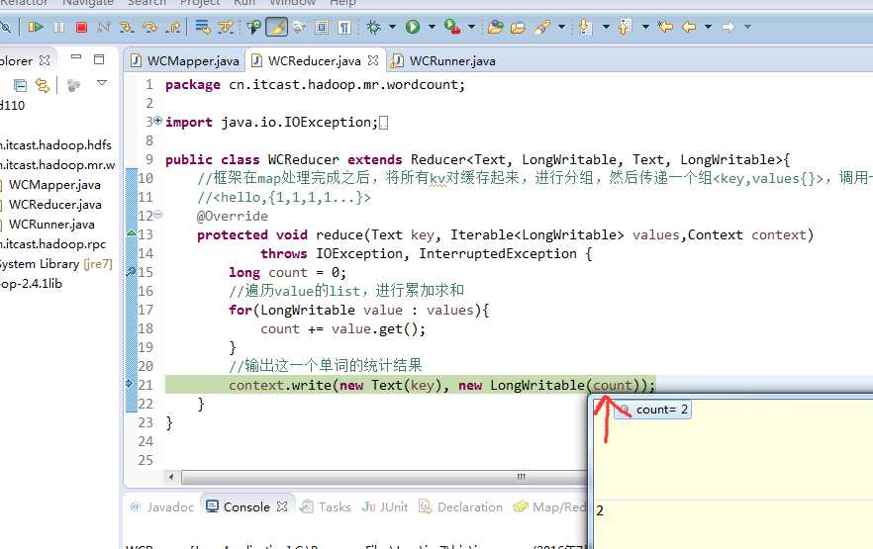The image size is (873, 549).
Task: Switch to the WCMapper.java editor tab
Action: (185, 60)
